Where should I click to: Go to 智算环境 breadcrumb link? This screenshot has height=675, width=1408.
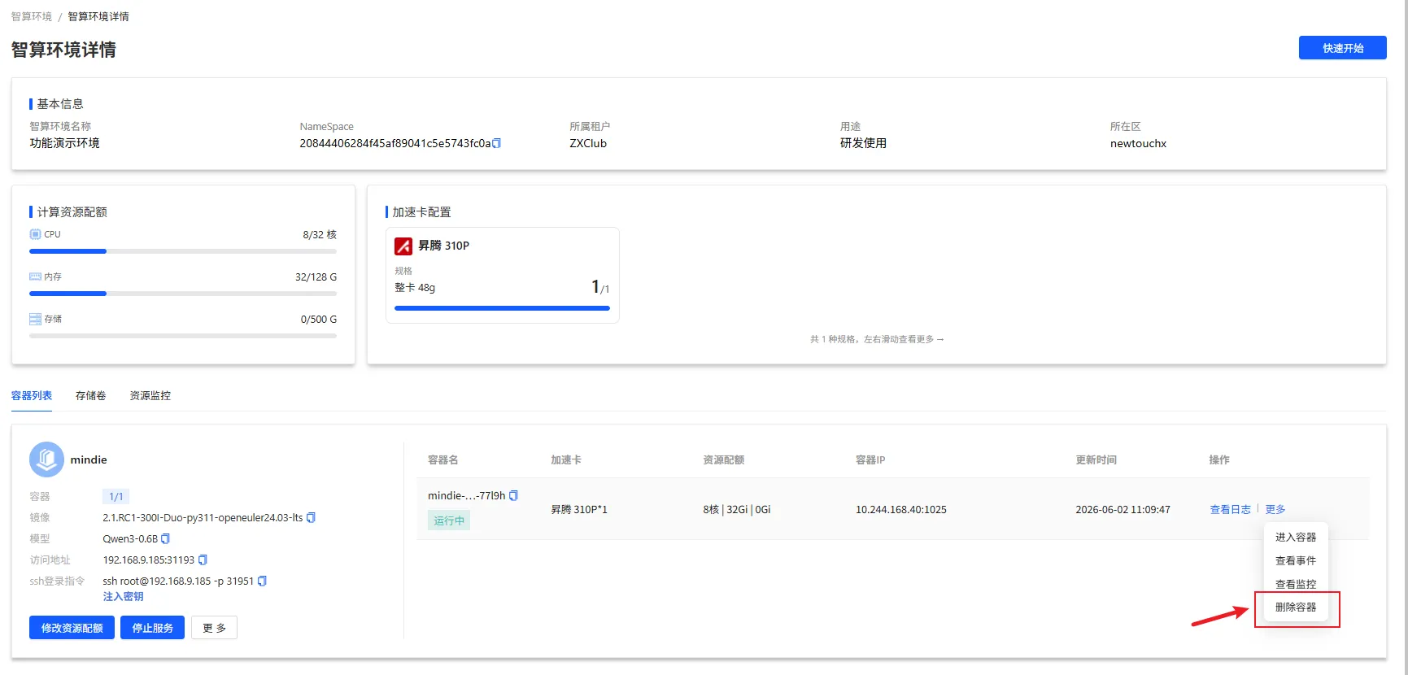pos(32,16)
